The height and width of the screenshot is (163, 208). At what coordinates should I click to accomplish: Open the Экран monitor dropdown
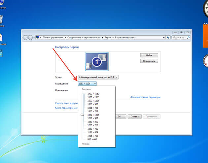(98, 77)
